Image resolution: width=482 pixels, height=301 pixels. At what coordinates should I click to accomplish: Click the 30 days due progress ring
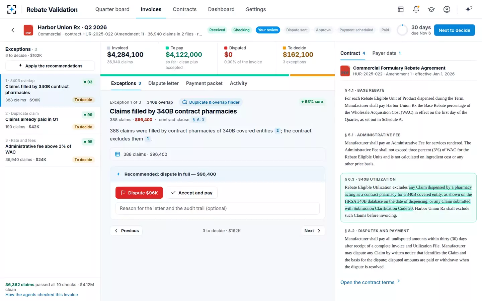click(402, 30)
